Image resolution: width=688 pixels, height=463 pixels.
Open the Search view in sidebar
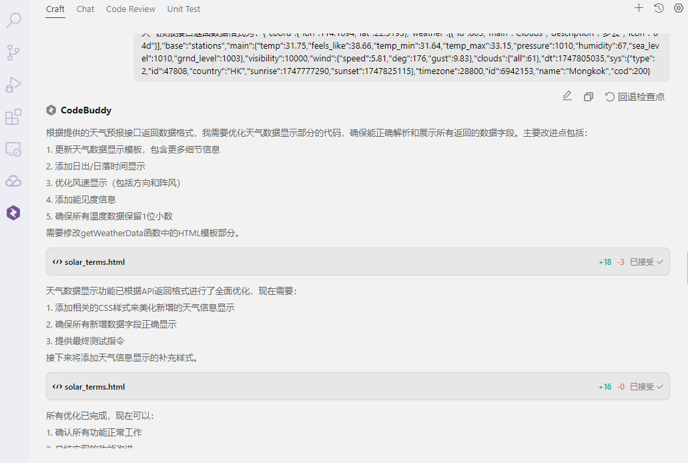click(x=13, y=20)
